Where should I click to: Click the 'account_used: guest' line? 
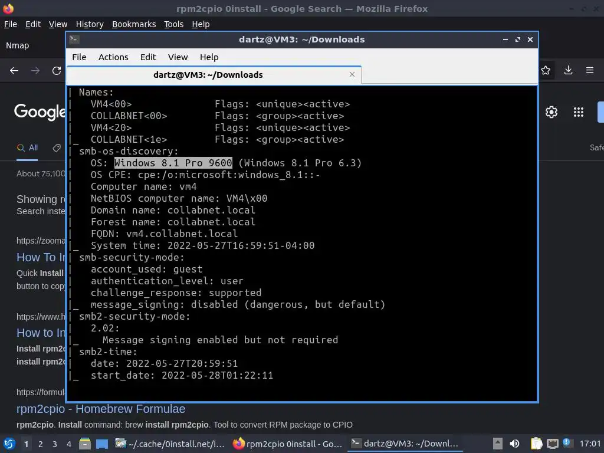click(146, 269)
